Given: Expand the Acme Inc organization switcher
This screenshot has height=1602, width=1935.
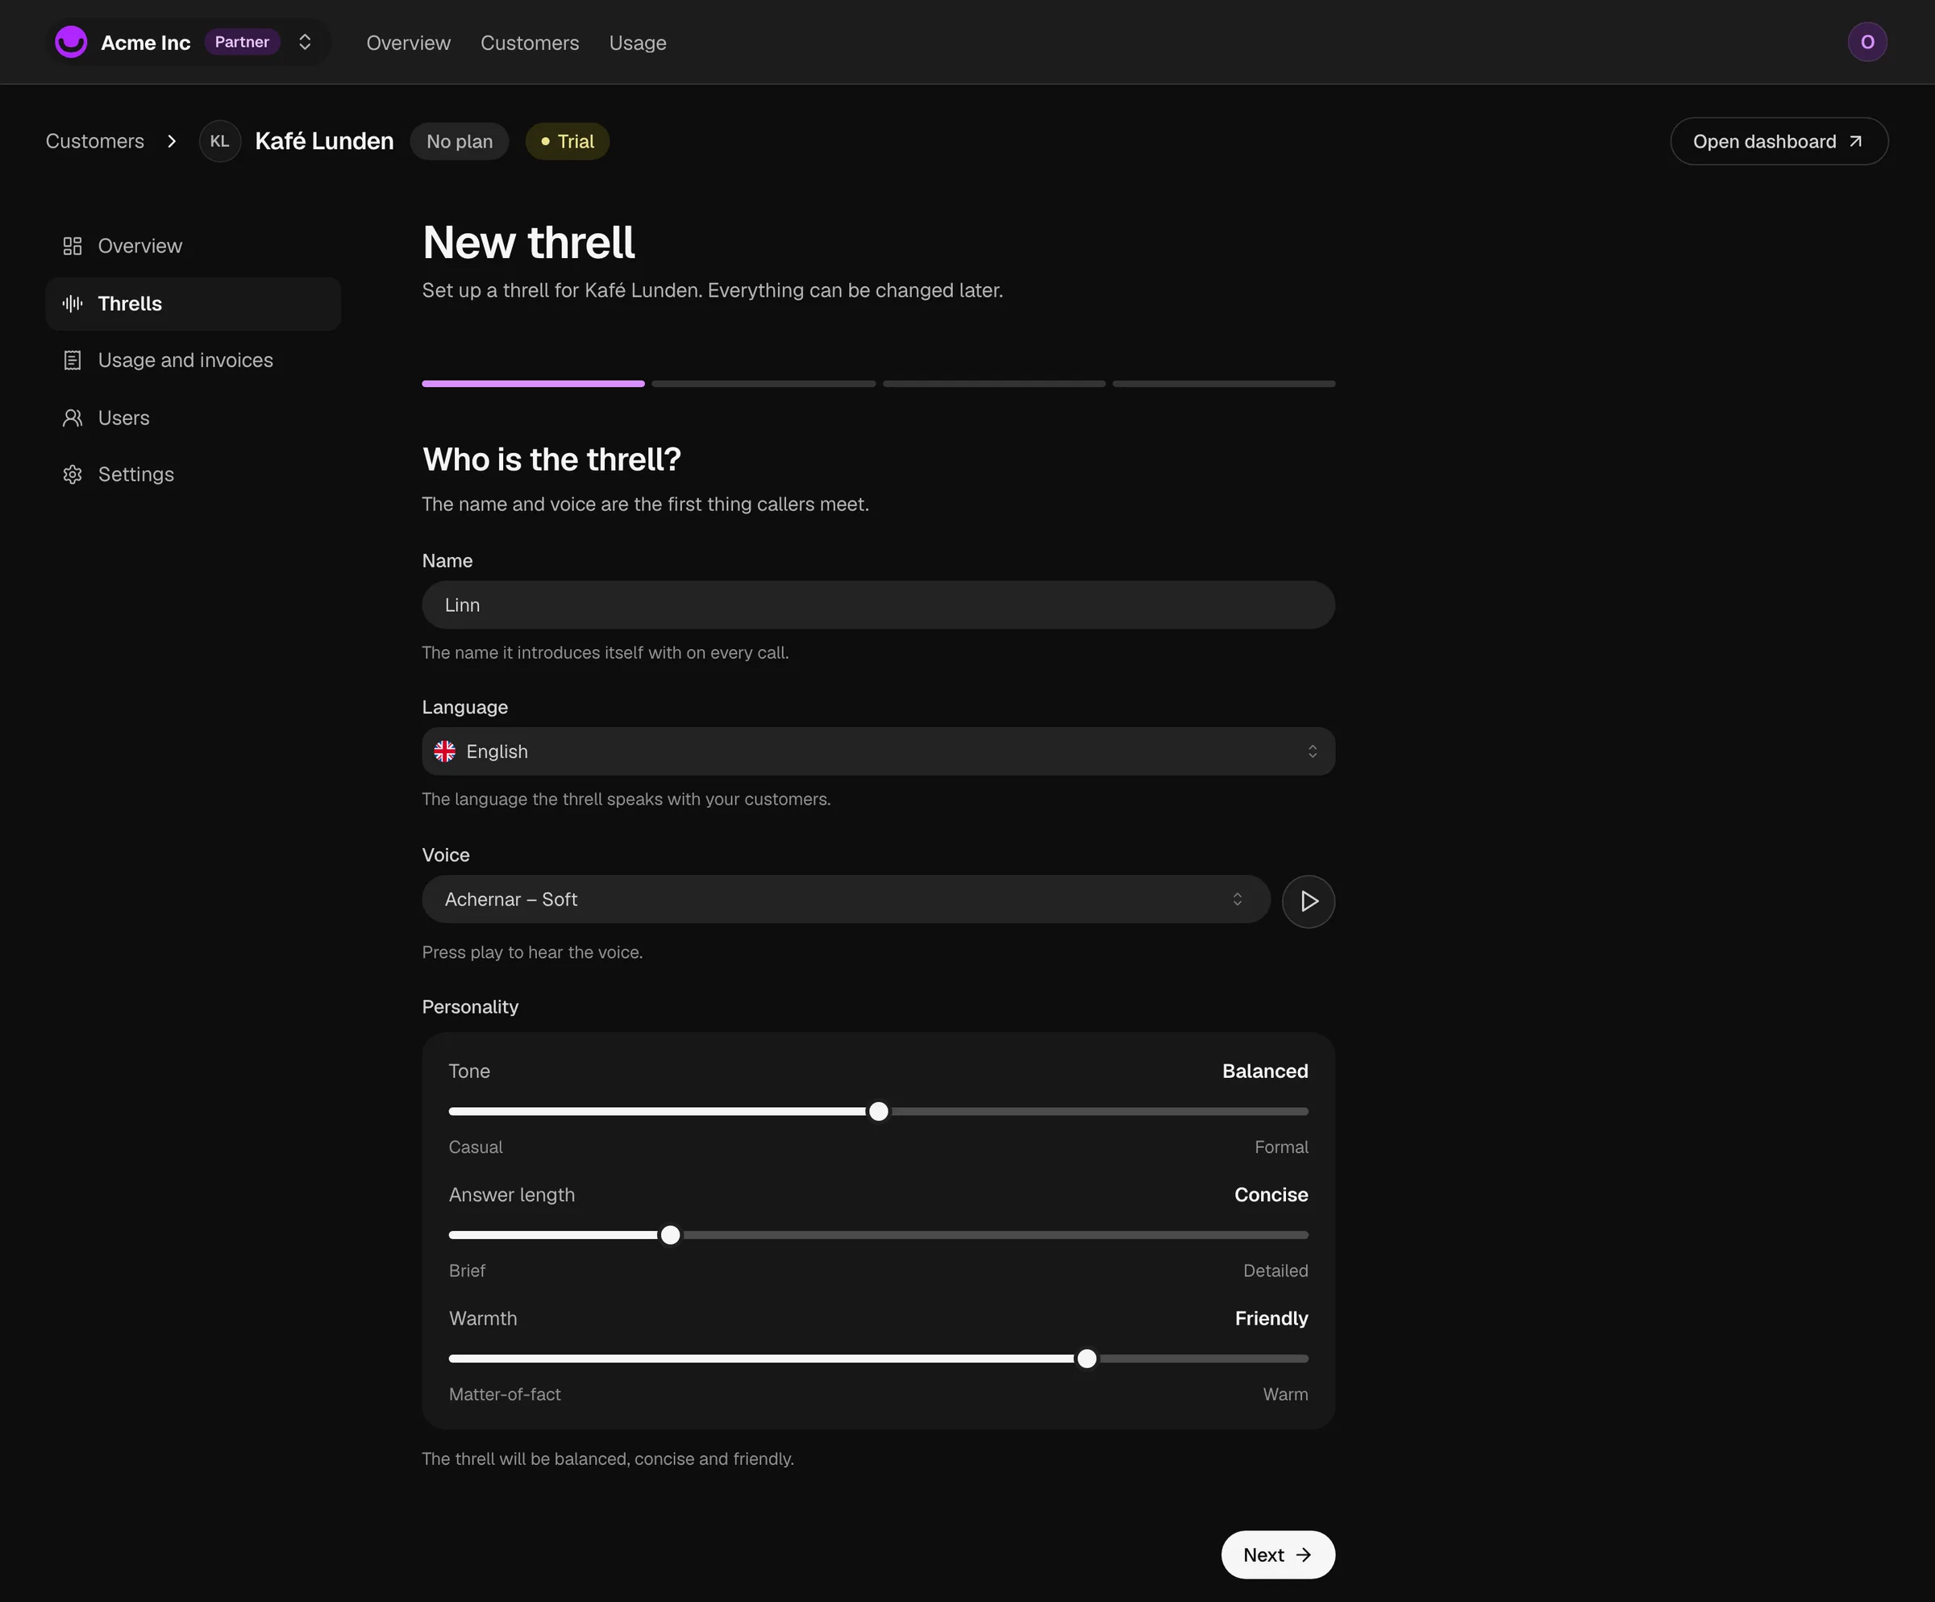Looking at the screenshot, I should (305, 41).
